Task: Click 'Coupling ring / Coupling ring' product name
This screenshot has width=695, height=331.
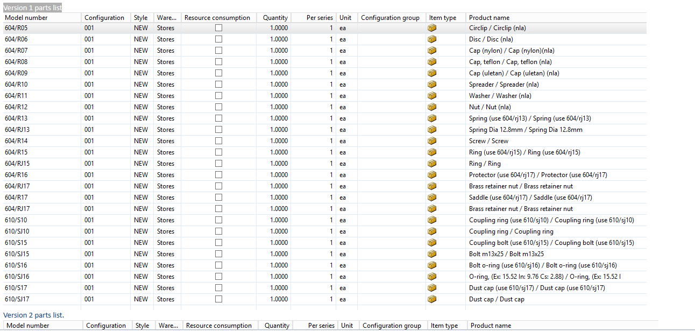Action: (511, 231)
